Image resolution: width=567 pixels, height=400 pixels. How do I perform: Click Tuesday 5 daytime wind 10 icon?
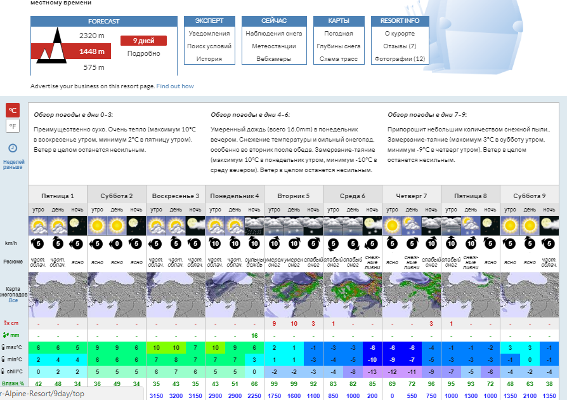click(294, 243)
